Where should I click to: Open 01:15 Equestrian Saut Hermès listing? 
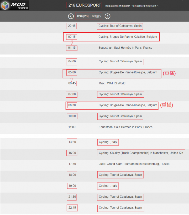125,48
